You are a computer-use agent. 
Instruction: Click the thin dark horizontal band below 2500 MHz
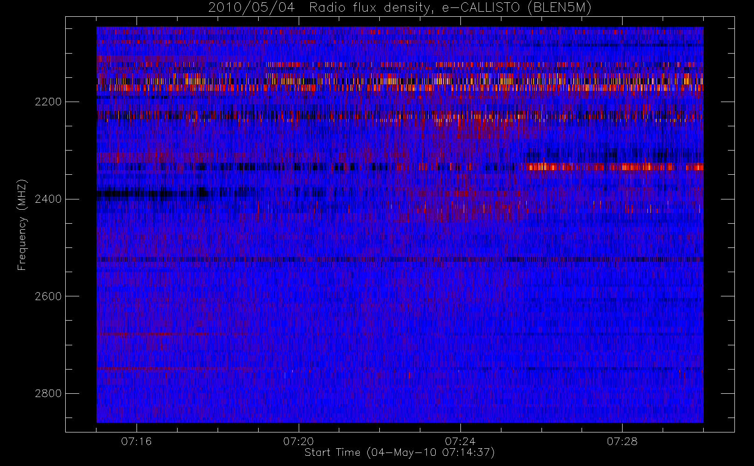(400, 259)
